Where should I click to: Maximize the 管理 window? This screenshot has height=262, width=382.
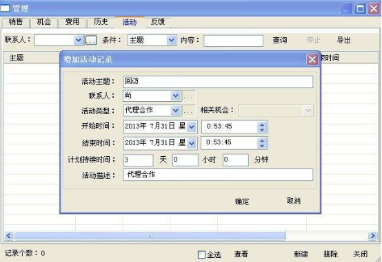tap(360, 9)
